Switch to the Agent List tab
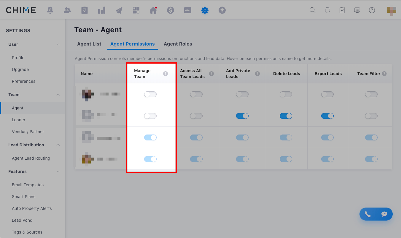The width and height of the screenshot is (401, 238). click(89, 44)
